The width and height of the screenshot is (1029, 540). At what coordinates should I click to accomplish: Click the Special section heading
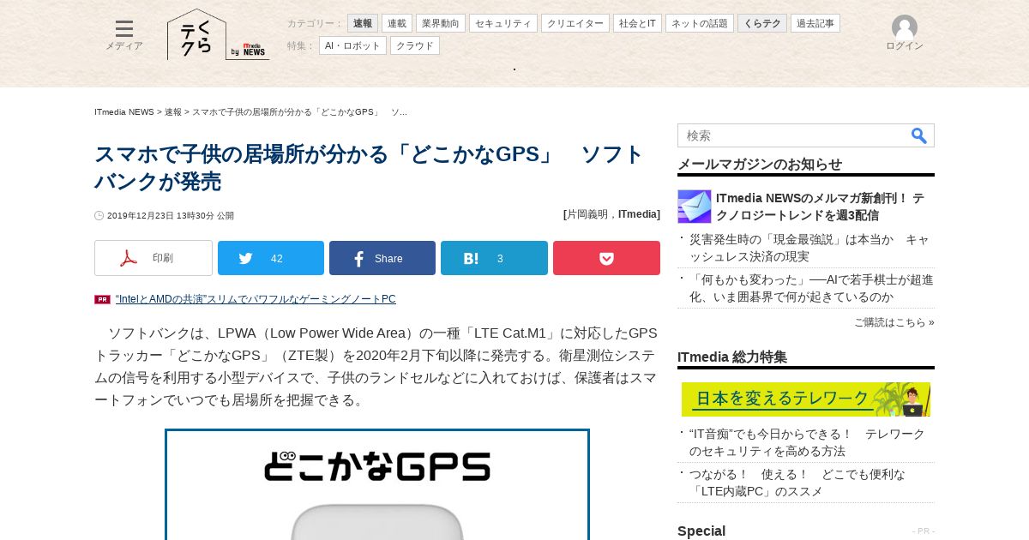[701, 531]
